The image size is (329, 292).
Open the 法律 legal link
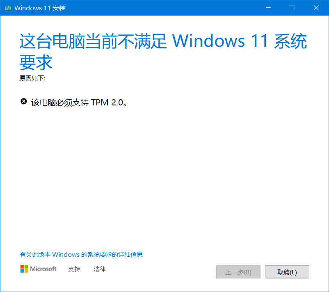(99, 269)
